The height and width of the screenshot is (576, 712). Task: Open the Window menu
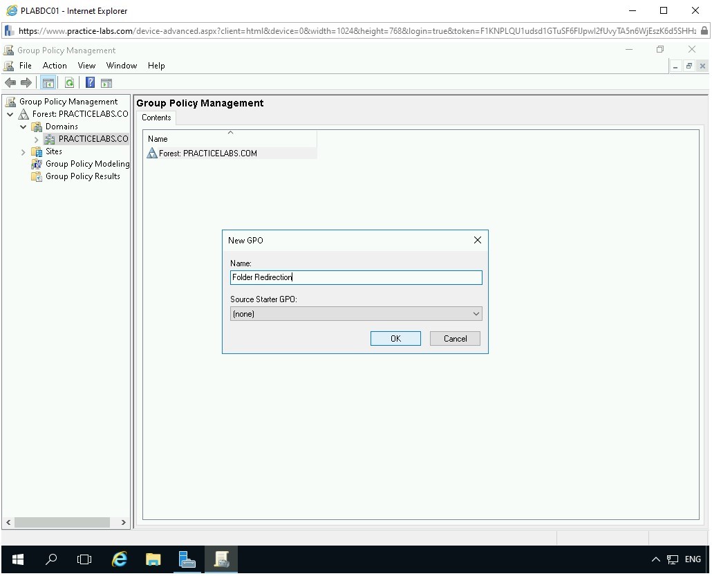[121, 66]
